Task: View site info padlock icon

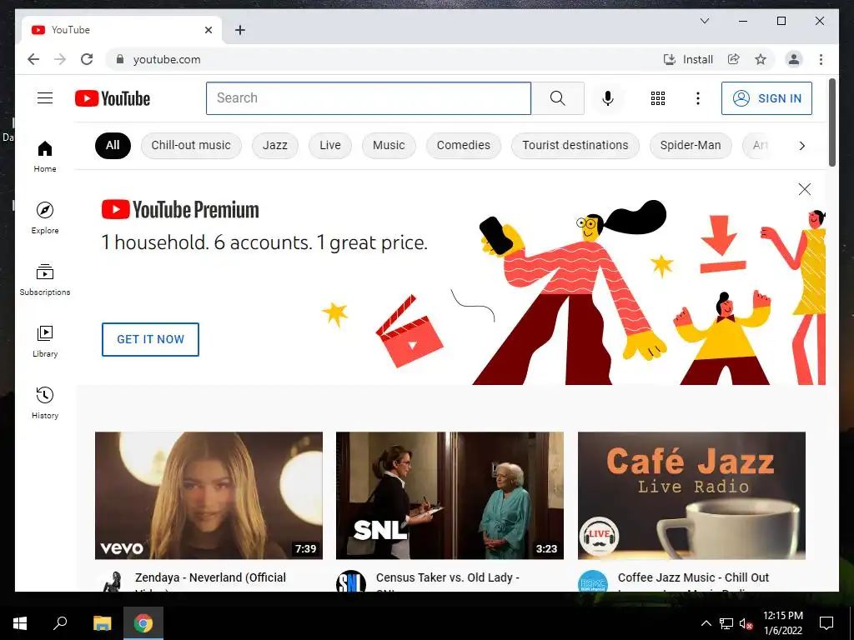Action: (120, 59)
